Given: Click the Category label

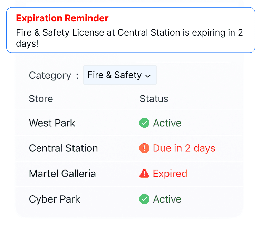Looking at the screenshot, I should [x=50, y=75].
